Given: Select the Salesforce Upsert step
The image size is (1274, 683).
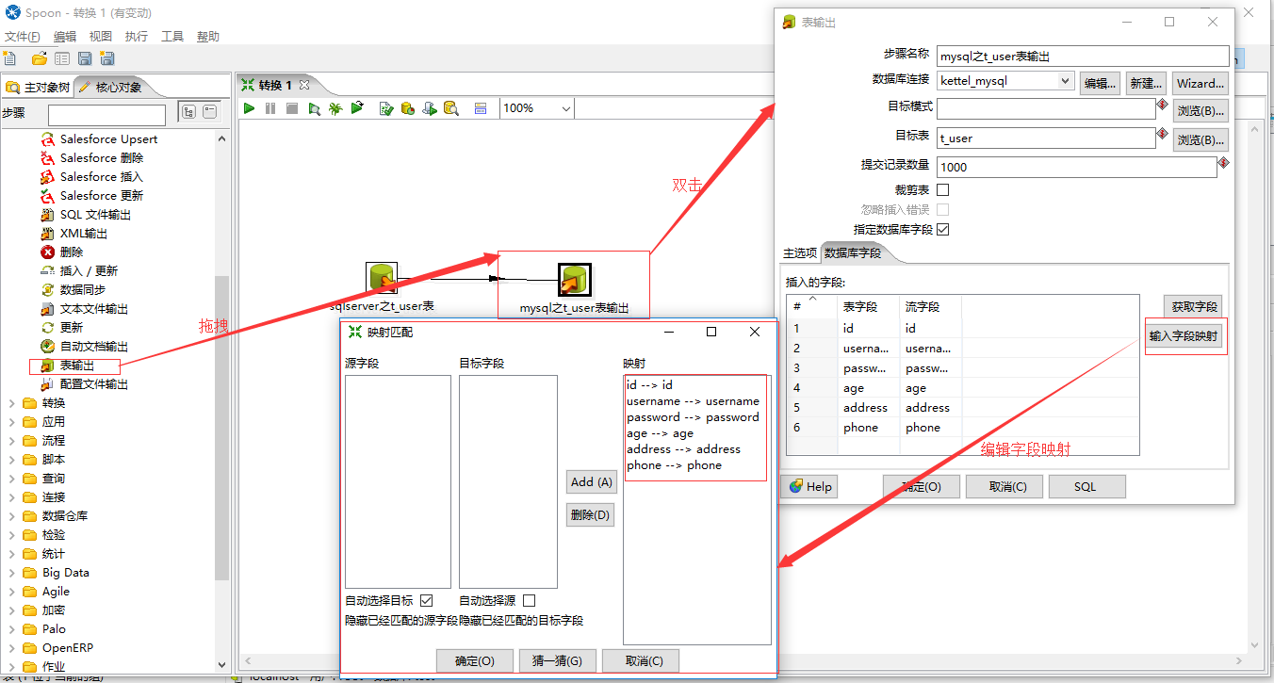Looking at the screenshot, I should tap(108, 138).
